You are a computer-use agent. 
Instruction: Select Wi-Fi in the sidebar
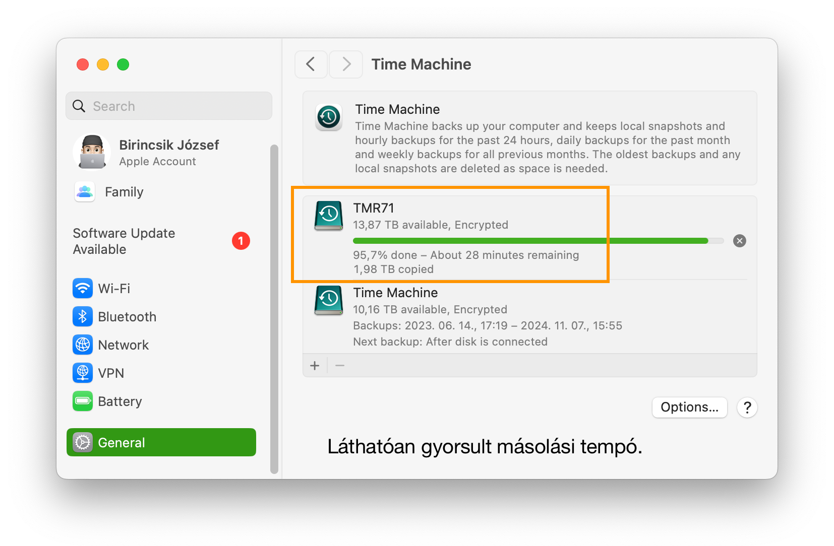coord(161,288)
